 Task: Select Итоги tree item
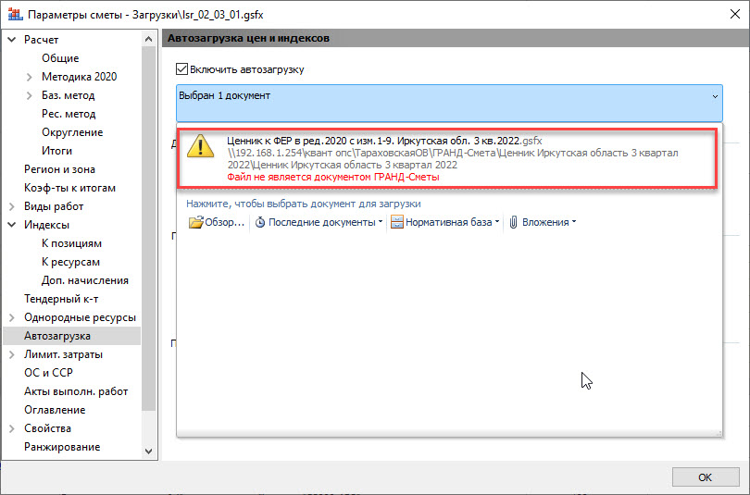pos(56,151)
